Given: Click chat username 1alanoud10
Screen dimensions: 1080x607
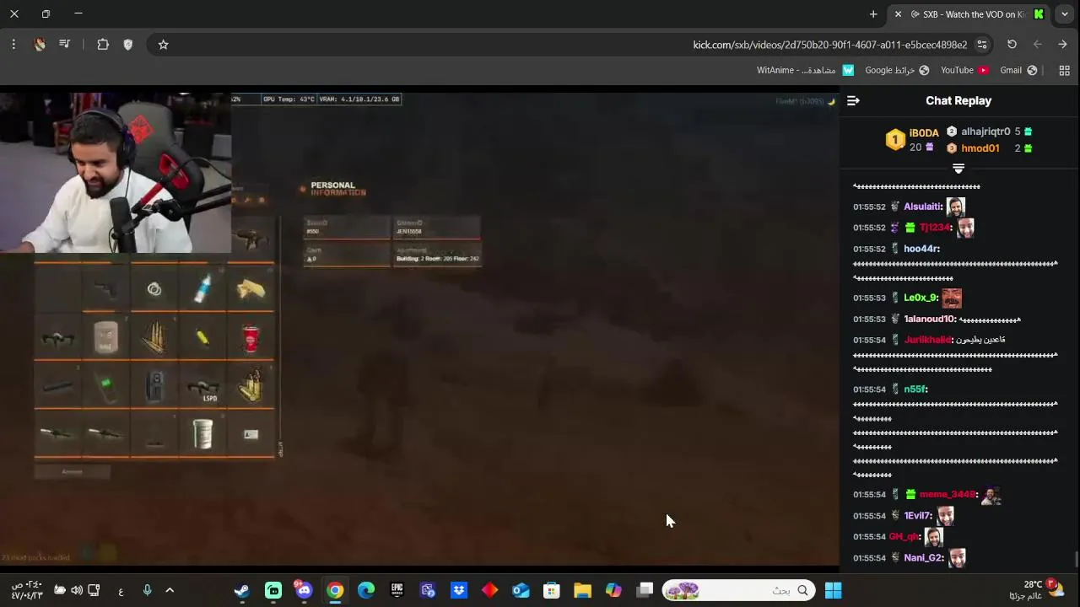Looking at the screenshot, I should coord(930,320).
